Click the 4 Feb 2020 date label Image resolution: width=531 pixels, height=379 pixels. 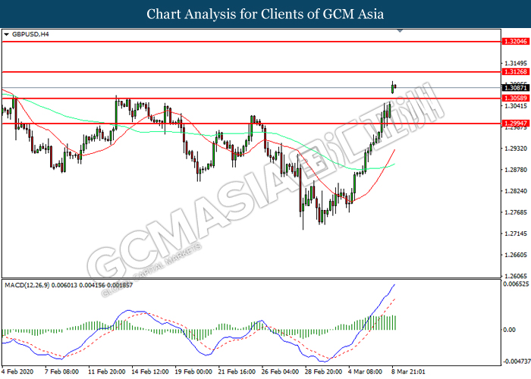click(x=17, y=371)
